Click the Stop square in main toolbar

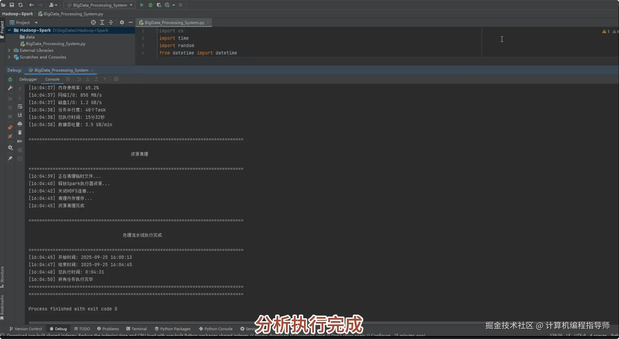point(181,5)
